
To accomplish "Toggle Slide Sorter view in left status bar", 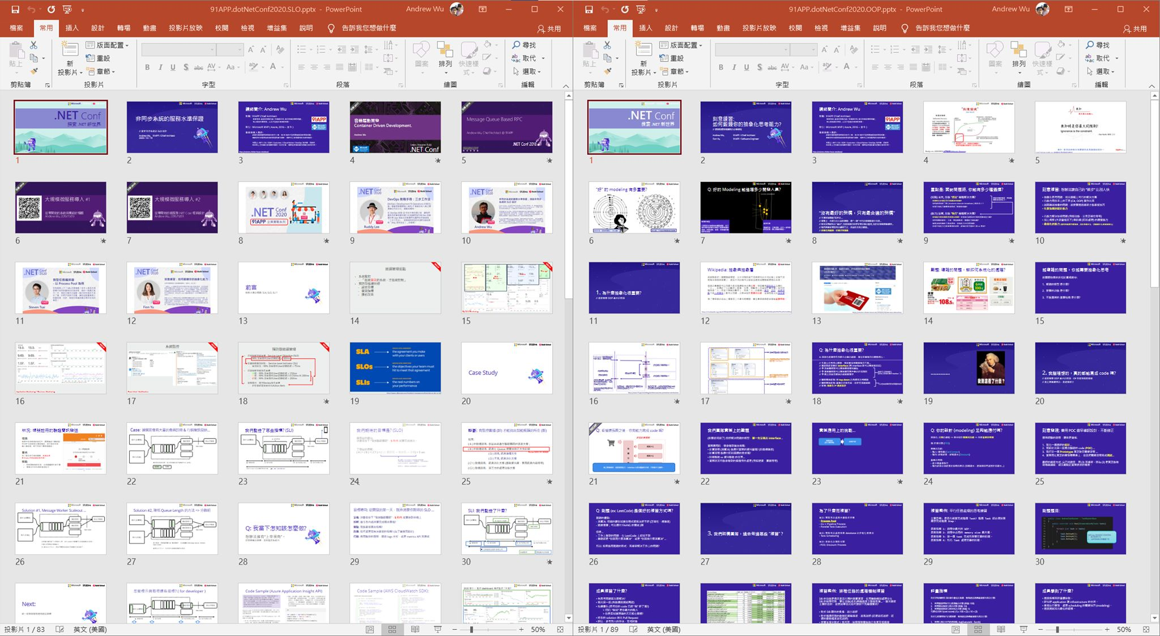I will click(x=392, y=629).
